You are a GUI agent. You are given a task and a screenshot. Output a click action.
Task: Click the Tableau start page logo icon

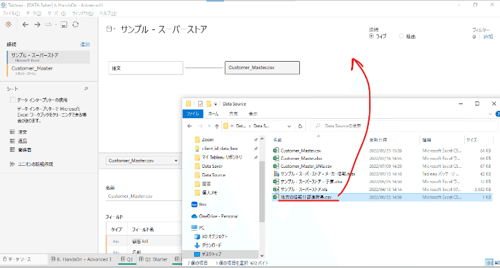click(8, 25)
